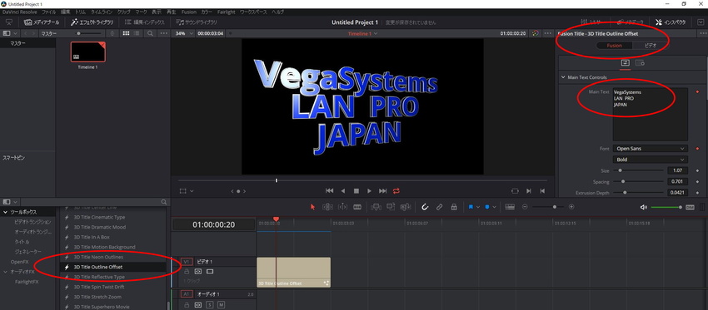Switch inspector to the Fusion tab
708x310 pixels.
pyautogui.click(x=614, y=46)
